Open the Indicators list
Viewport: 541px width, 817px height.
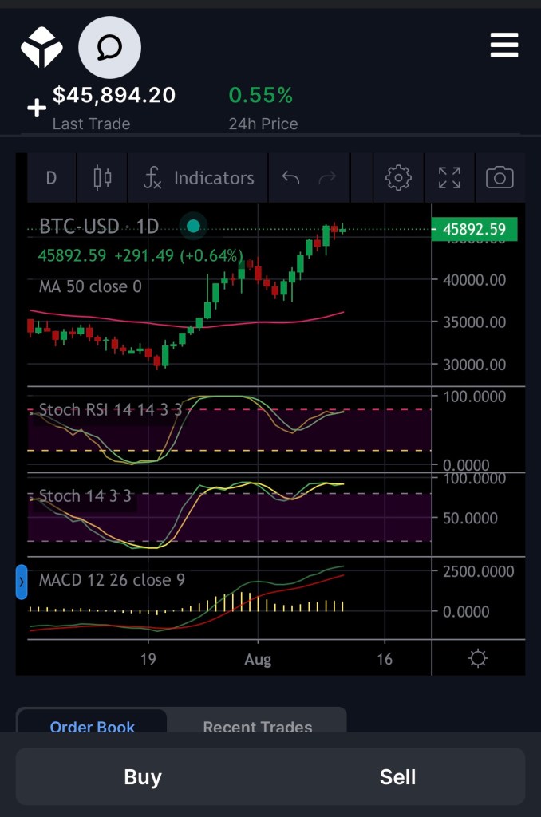[x=199, y=178]
